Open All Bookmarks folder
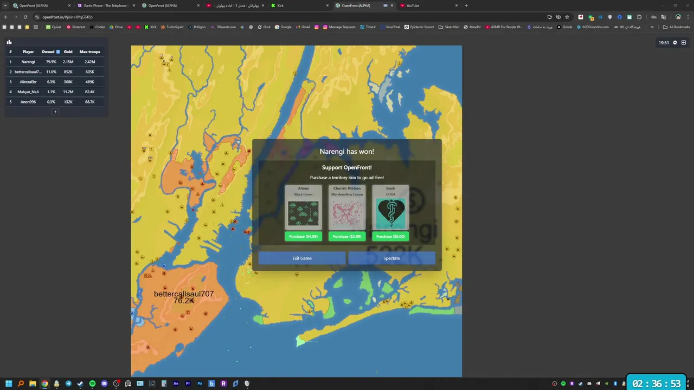This screenshot has width=694, height=390. [677, 27]
